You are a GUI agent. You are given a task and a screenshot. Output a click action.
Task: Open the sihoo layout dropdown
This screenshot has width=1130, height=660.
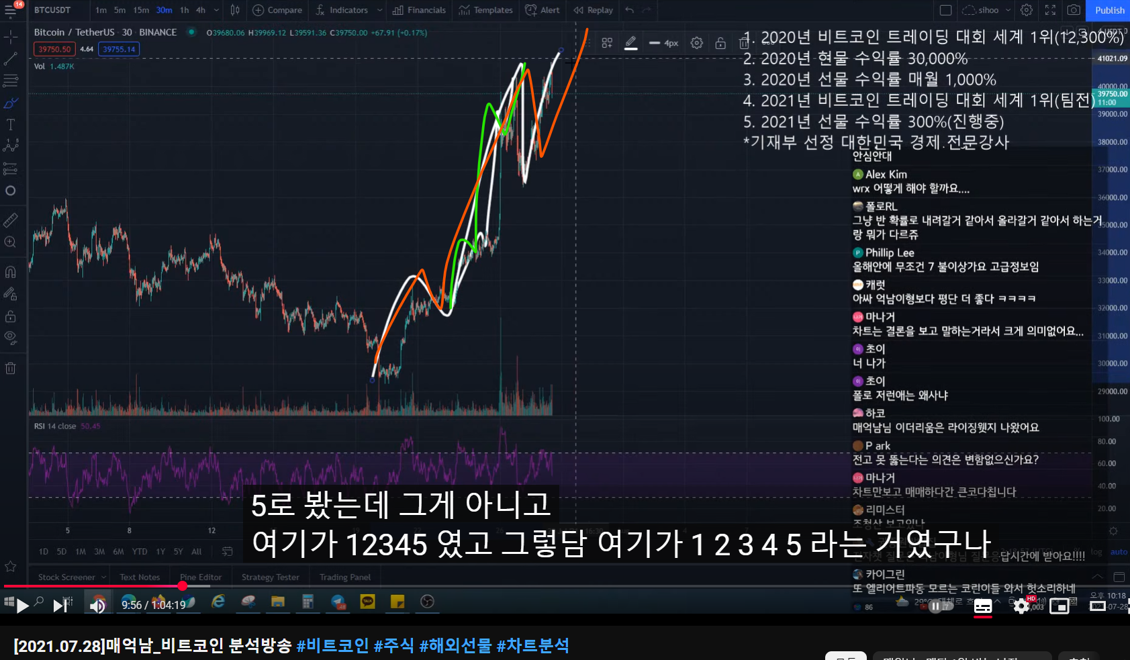pos(987,10)
